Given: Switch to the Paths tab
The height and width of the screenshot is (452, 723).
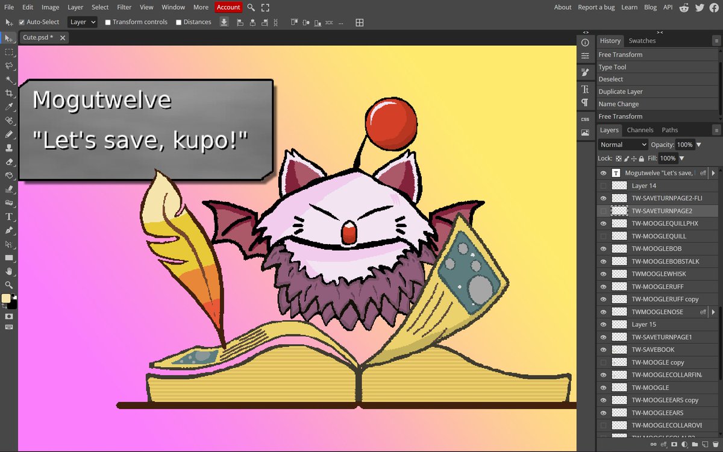Looking at the screenshot, I should click(x=669, y=130).
